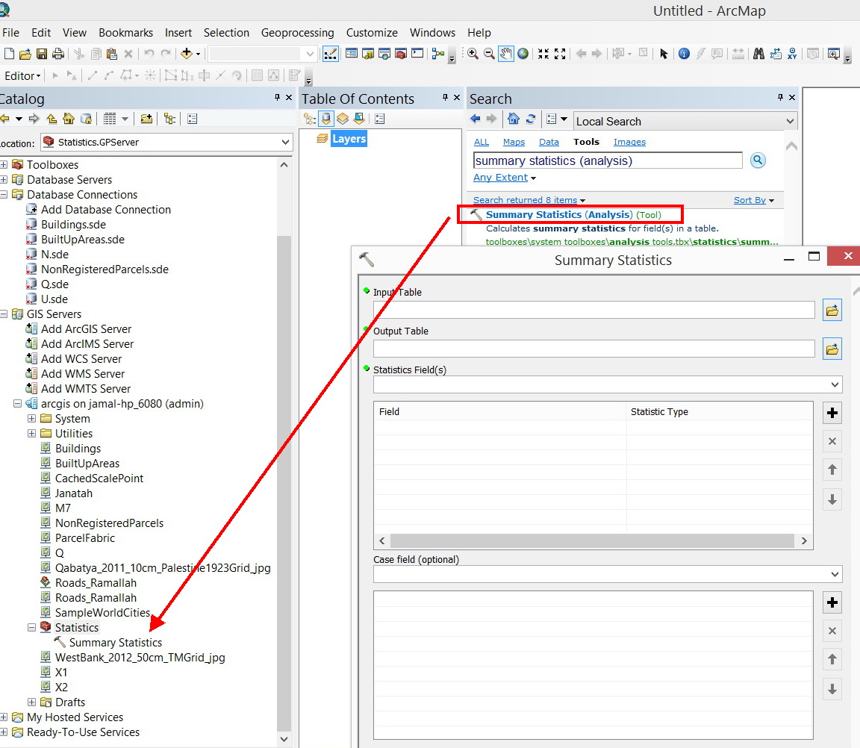Screen dimensions: 860x748
Task: Select ParcelFabric service in Catalog
Action: tap(85, 538)
